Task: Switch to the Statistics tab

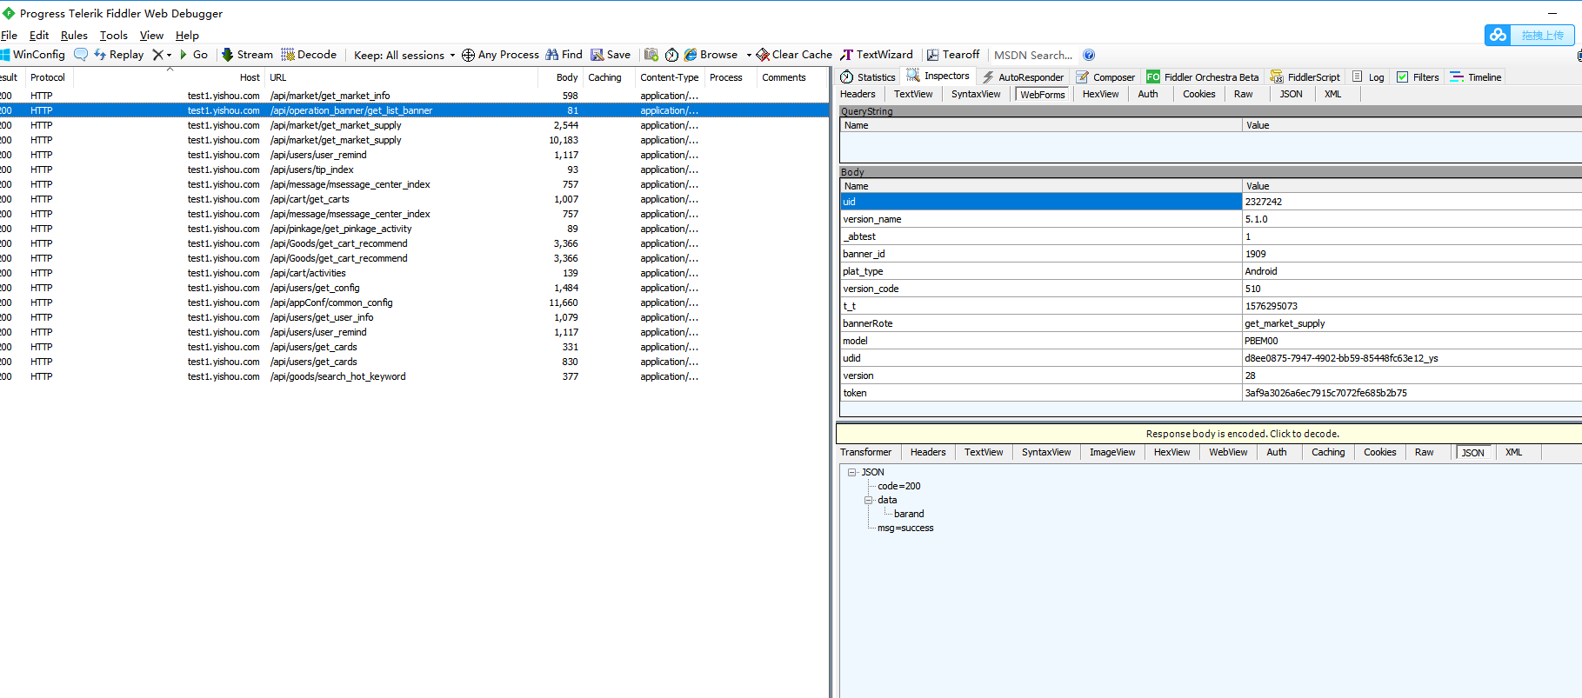Action: click(868, 77)
